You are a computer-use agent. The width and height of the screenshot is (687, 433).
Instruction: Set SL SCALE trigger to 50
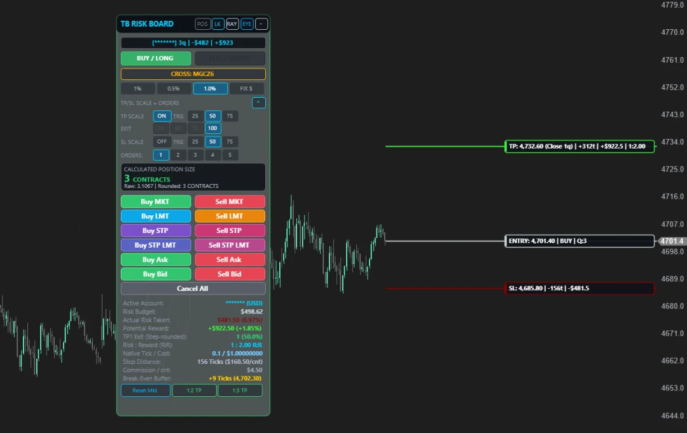point(212,142)
